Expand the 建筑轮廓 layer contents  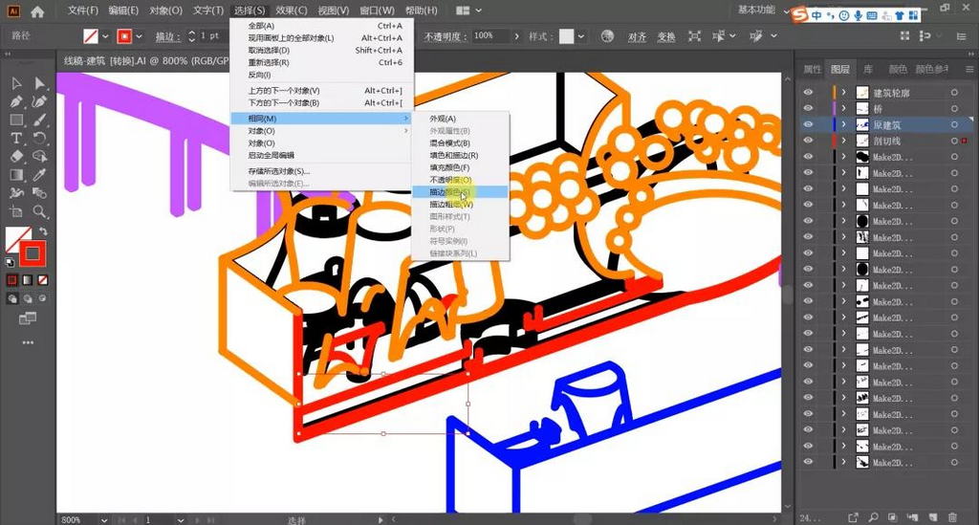[x=843, y=93]
